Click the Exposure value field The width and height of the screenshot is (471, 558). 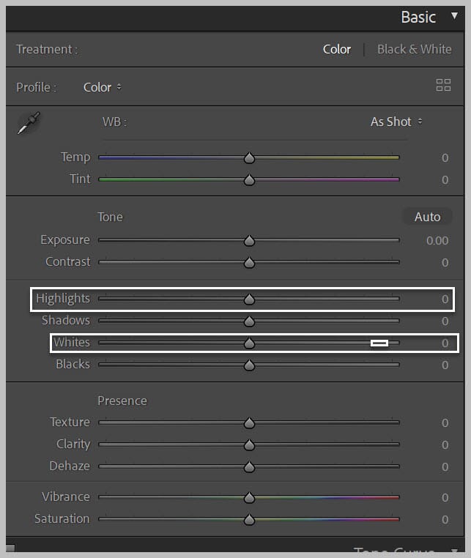(437, 241)
